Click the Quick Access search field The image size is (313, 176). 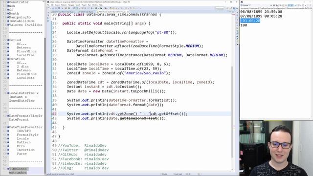tap(220, 8)
